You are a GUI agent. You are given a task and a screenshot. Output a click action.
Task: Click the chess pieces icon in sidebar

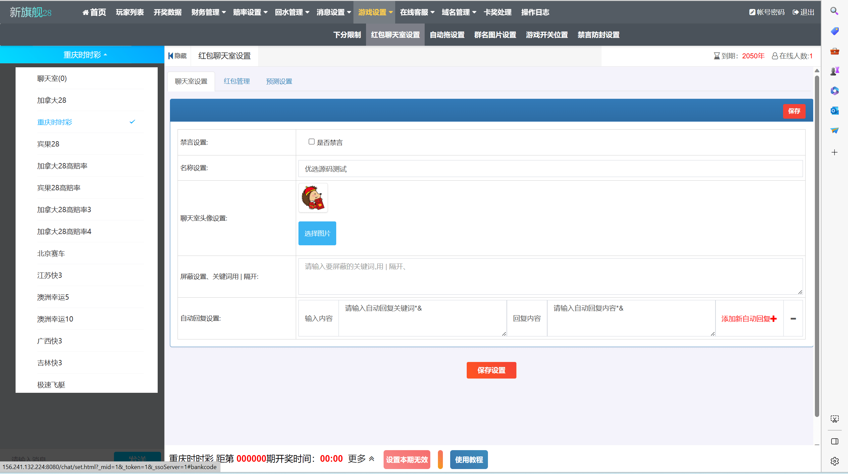(x=834, y=71)
